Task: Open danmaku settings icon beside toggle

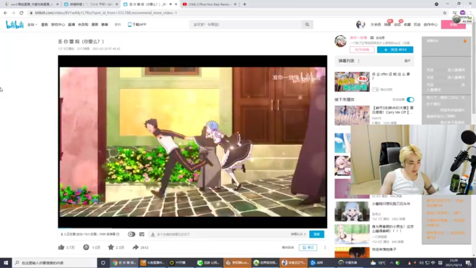Action: 142,234
